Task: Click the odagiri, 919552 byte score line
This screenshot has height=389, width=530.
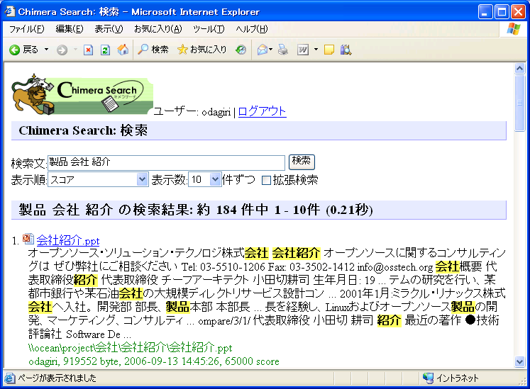Action: click(x=154, y=361)
